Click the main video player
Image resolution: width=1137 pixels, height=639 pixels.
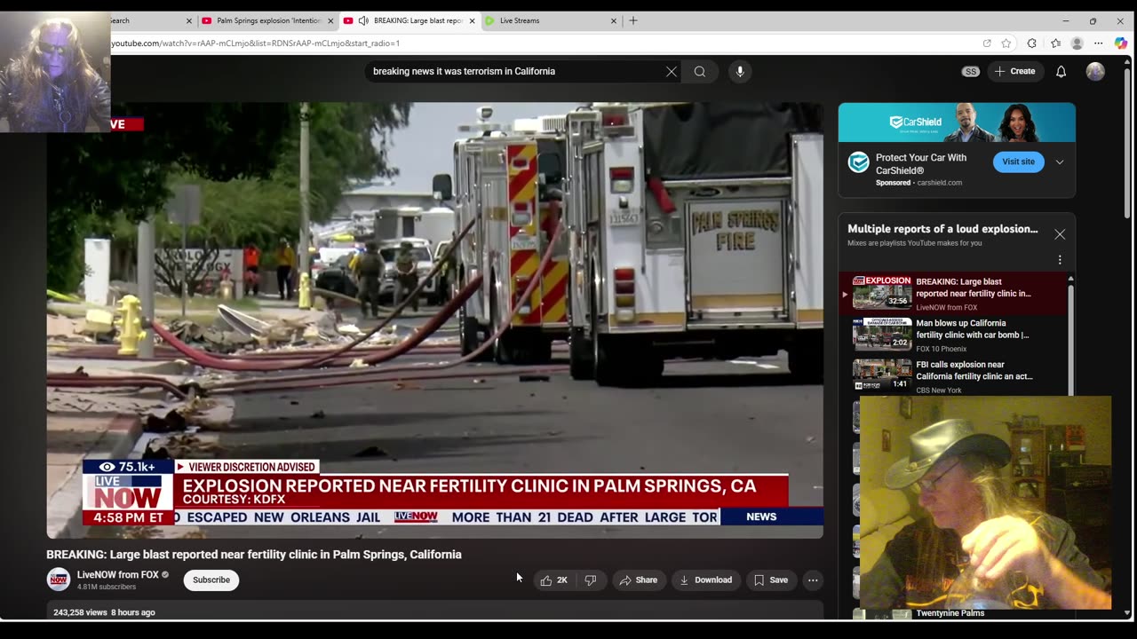pos(435,320)
